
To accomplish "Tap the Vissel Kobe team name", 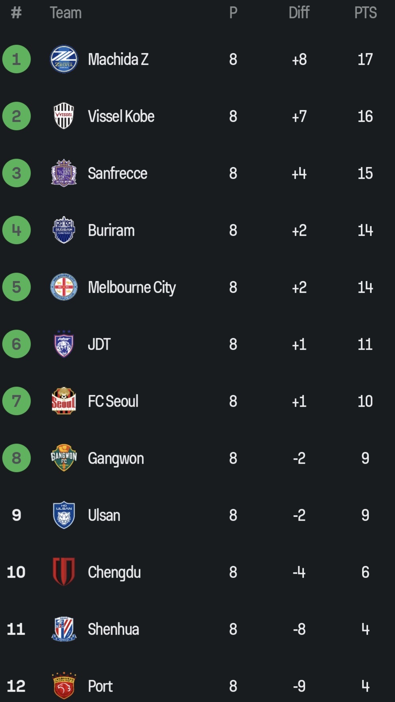I will coord(121,116).
